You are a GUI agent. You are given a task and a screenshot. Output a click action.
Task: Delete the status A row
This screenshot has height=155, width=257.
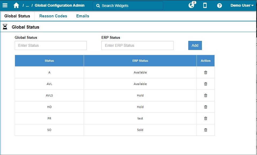coord(205,72)
